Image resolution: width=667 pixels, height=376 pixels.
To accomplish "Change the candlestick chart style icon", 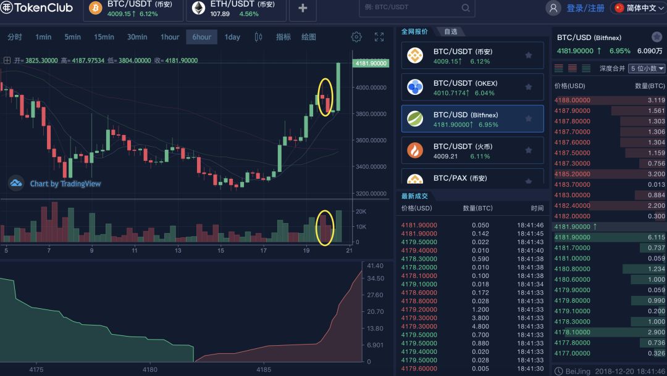I will click(258, 37).
